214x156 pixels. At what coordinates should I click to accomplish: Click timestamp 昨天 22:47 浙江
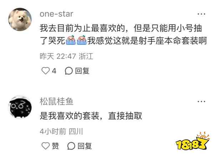(x=66, y=56)
